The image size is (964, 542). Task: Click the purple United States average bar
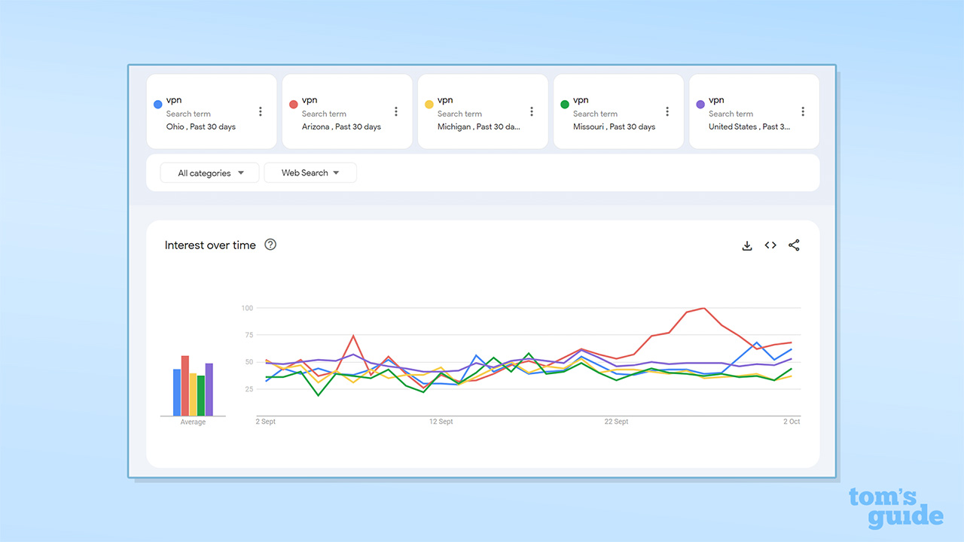(209, 389)
